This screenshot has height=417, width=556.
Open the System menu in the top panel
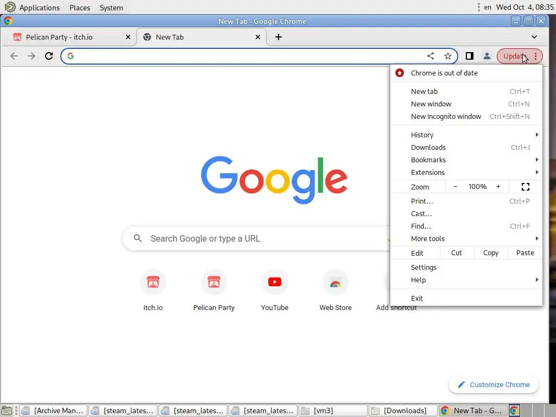pyautogui.click(x=111, y=8)
